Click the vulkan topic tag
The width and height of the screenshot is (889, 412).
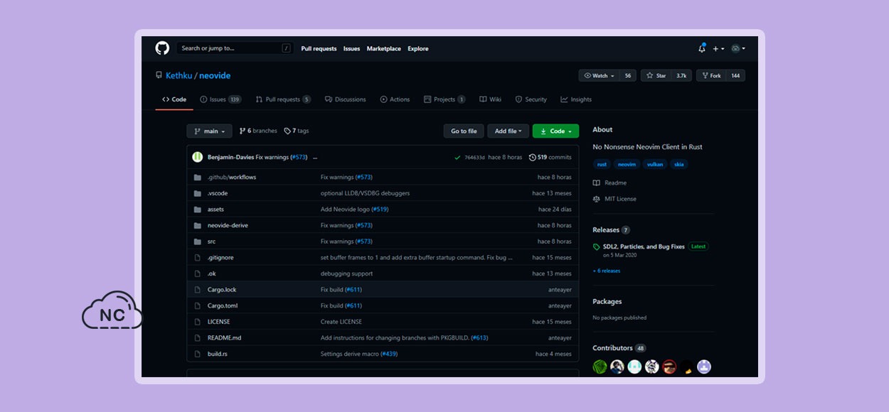click(654, 164)
